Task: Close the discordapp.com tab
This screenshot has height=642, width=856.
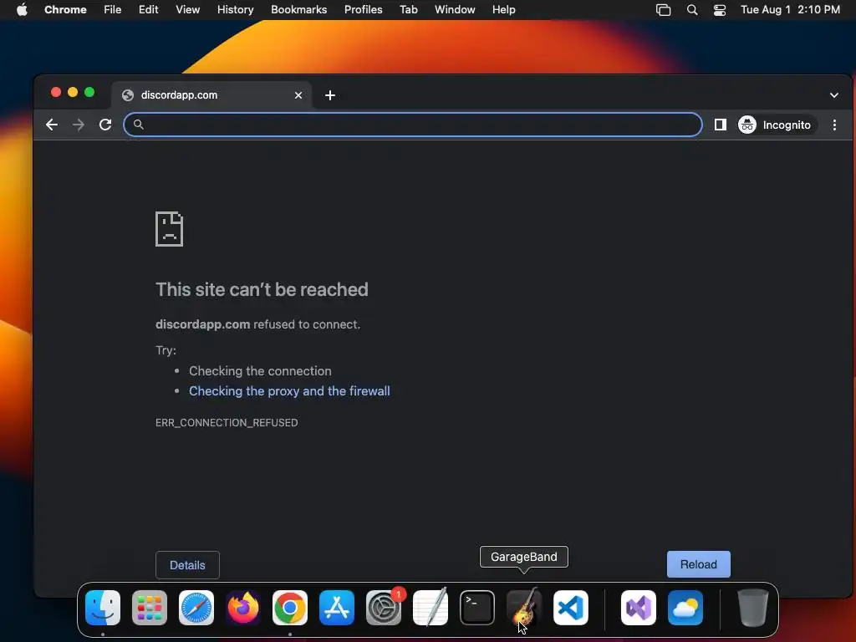Action: pyautogui.click(x=298, y=95)
